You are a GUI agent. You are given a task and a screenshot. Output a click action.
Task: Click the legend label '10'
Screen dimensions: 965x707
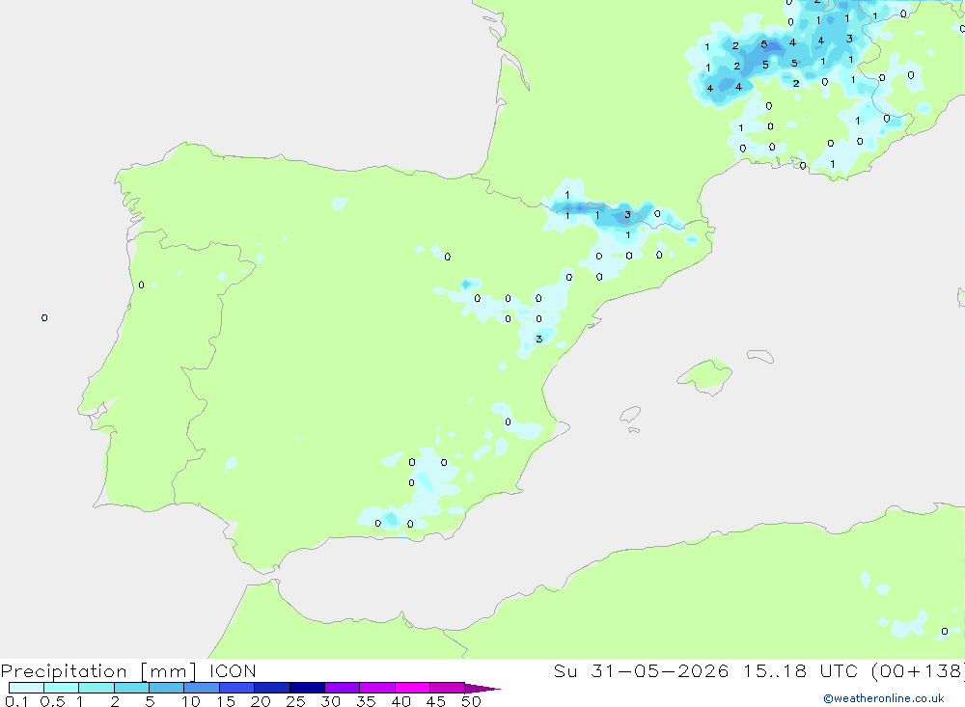(191, 701)
